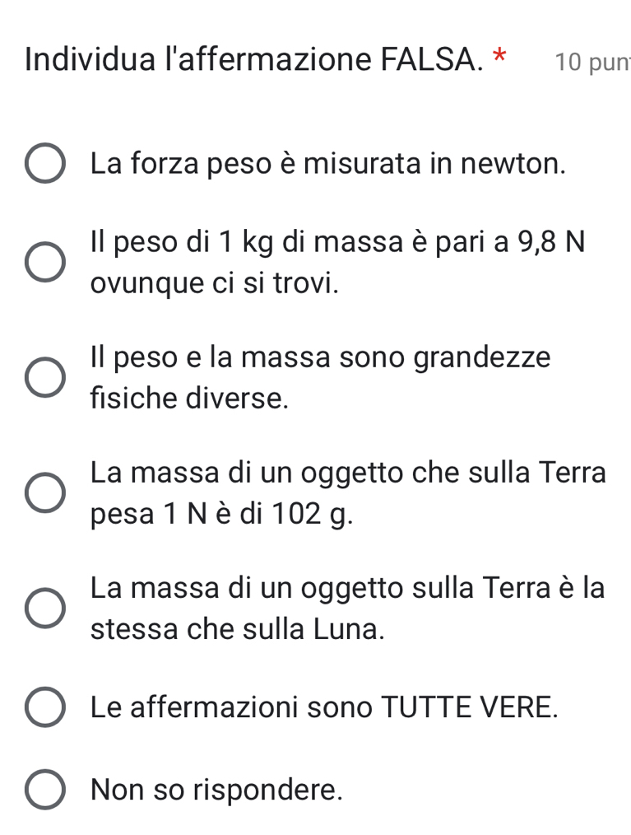Click the text line 'fisiche diverse.'
The height and width of the screenshot is (835, 631).
coord(190,399)
